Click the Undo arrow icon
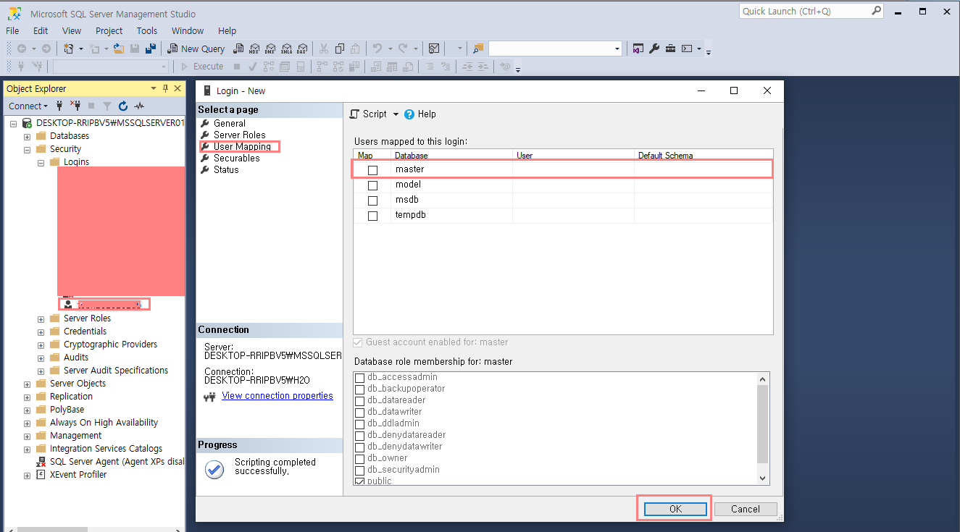 pyautogui.click(x=377, y=48)
